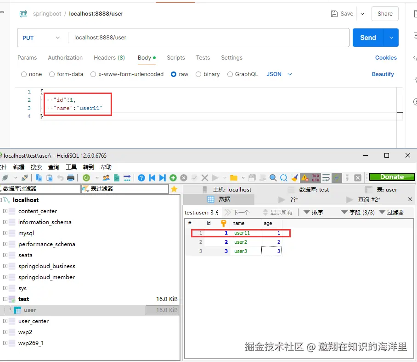The image size is (417, 362).
Task: Click the undo arrow icon in HeidiSQL
Action: pyautogui.click(x=60, y=178)
